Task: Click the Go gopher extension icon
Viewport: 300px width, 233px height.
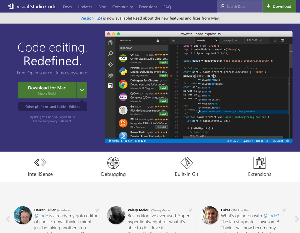Action: (123, 110)
